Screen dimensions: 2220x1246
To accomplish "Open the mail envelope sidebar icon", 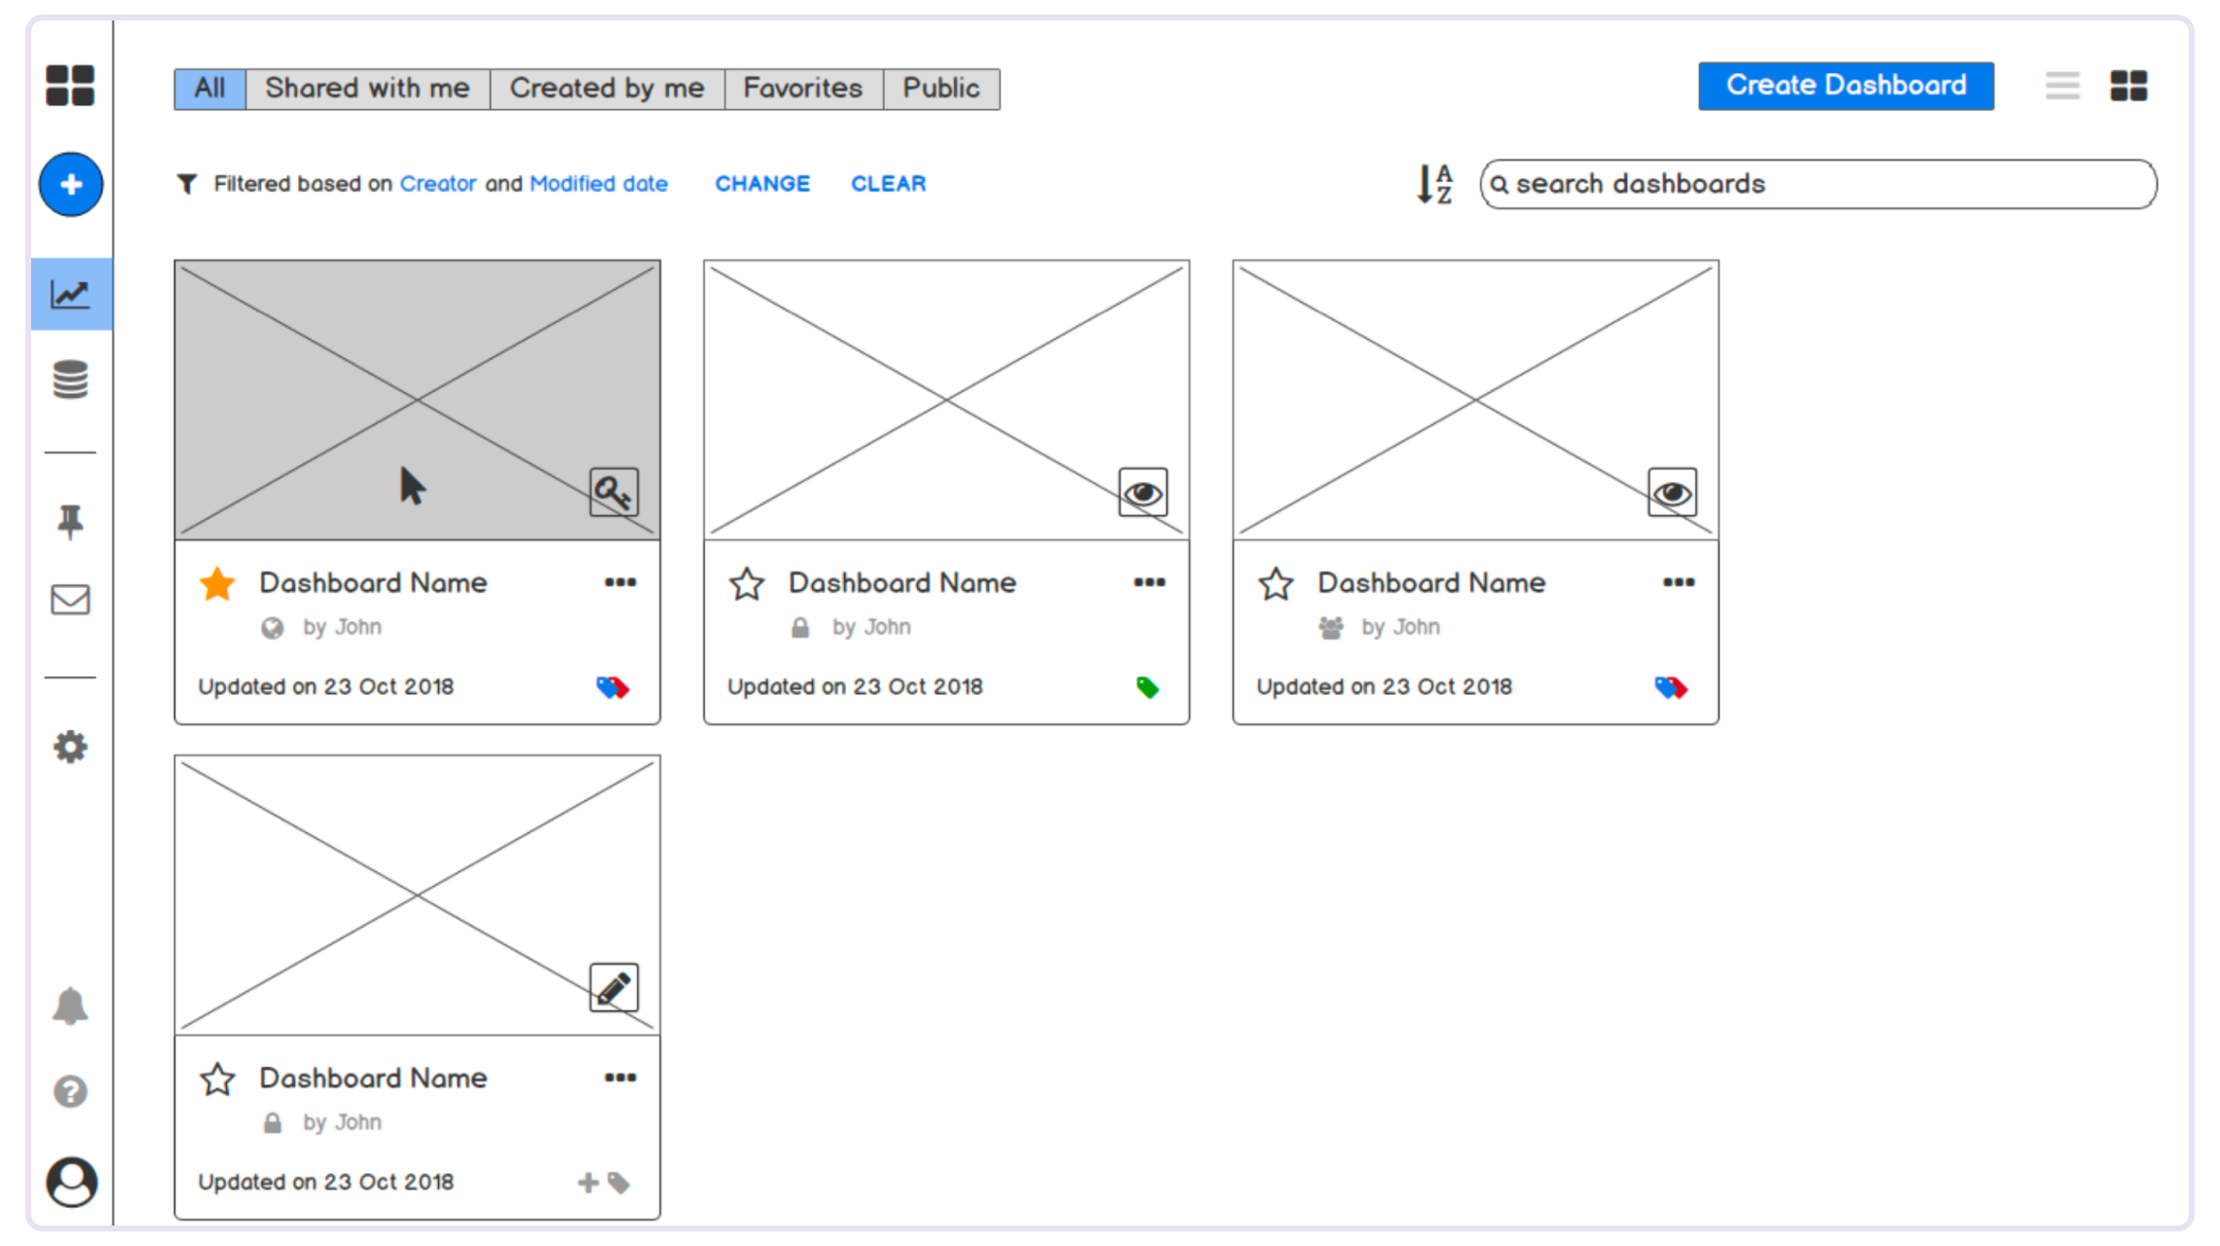I will [x=70, y=600].
